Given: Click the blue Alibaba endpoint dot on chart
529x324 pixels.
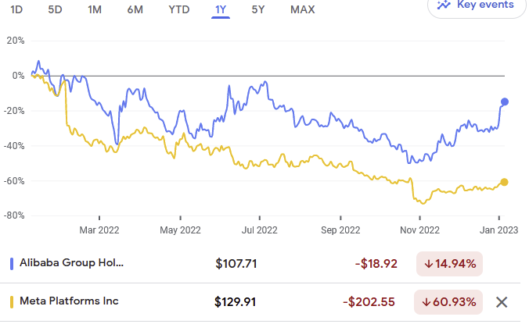Looking at the screenshot, I should [x=505, y=101].
